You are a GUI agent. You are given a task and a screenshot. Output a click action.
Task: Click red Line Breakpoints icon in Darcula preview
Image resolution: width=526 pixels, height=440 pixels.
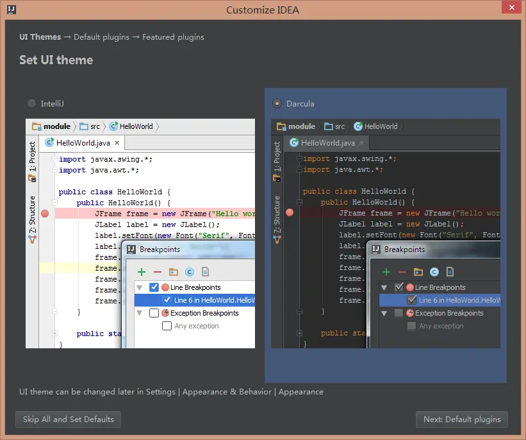[x=410, y=287]
